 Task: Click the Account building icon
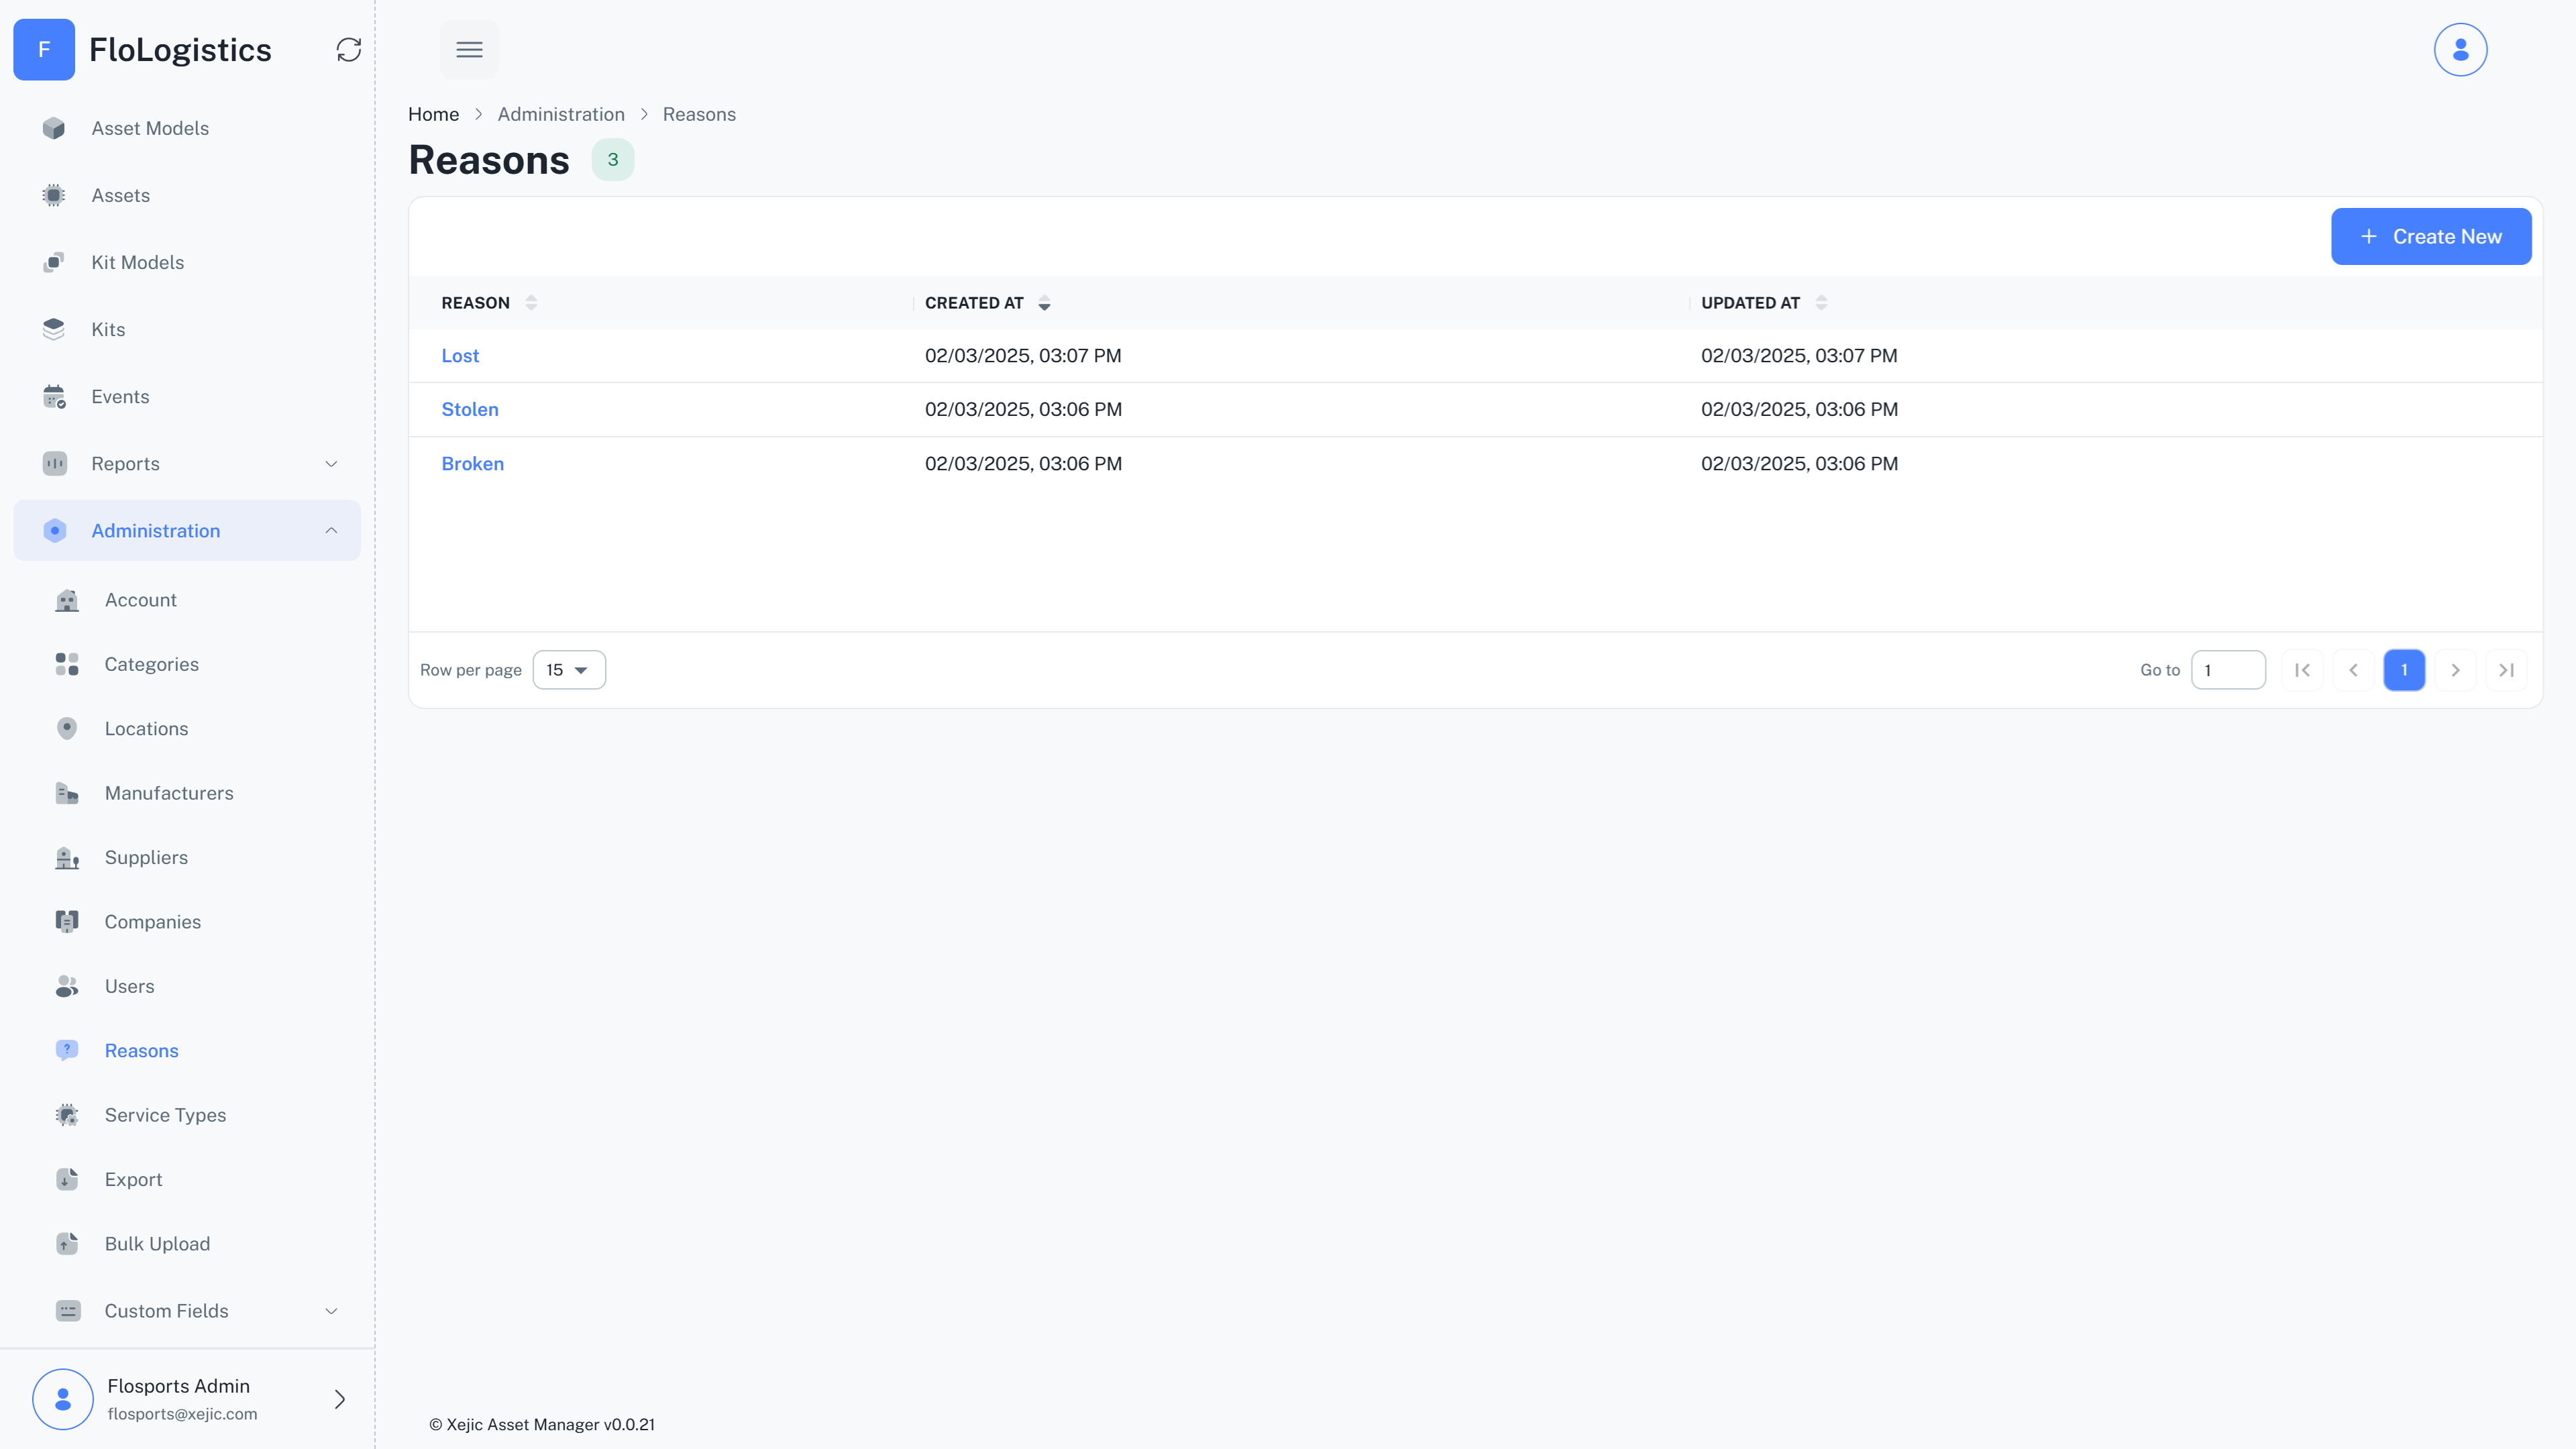[67, 600]
